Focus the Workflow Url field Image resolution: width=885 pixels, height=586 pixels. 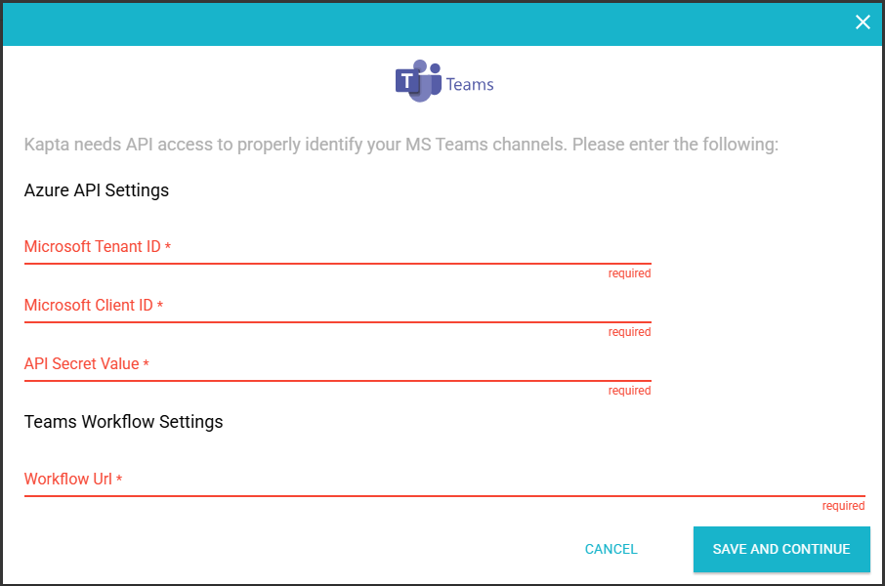(444, 481)
